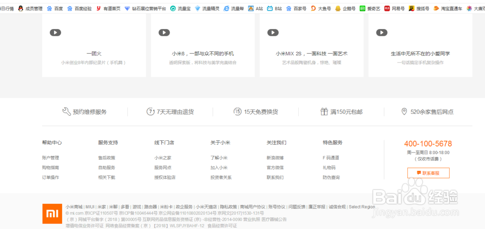This screenshot has width=485, height=229.
Task: Click the 廉正举报 footer link
Action: (x=317, y=207)
